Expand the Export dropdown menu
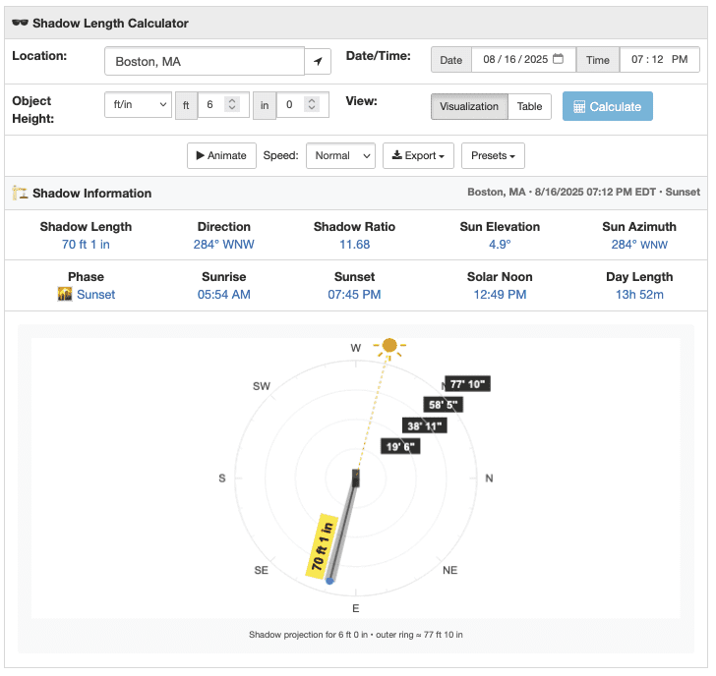Image resolution: width=716 pixels, height=676 pixels. (417, 155)
